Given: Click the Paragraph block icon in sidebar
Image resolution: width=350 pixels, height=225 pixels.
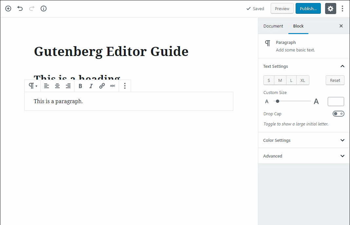Looking at the screenshot, I should click(268, 43).
